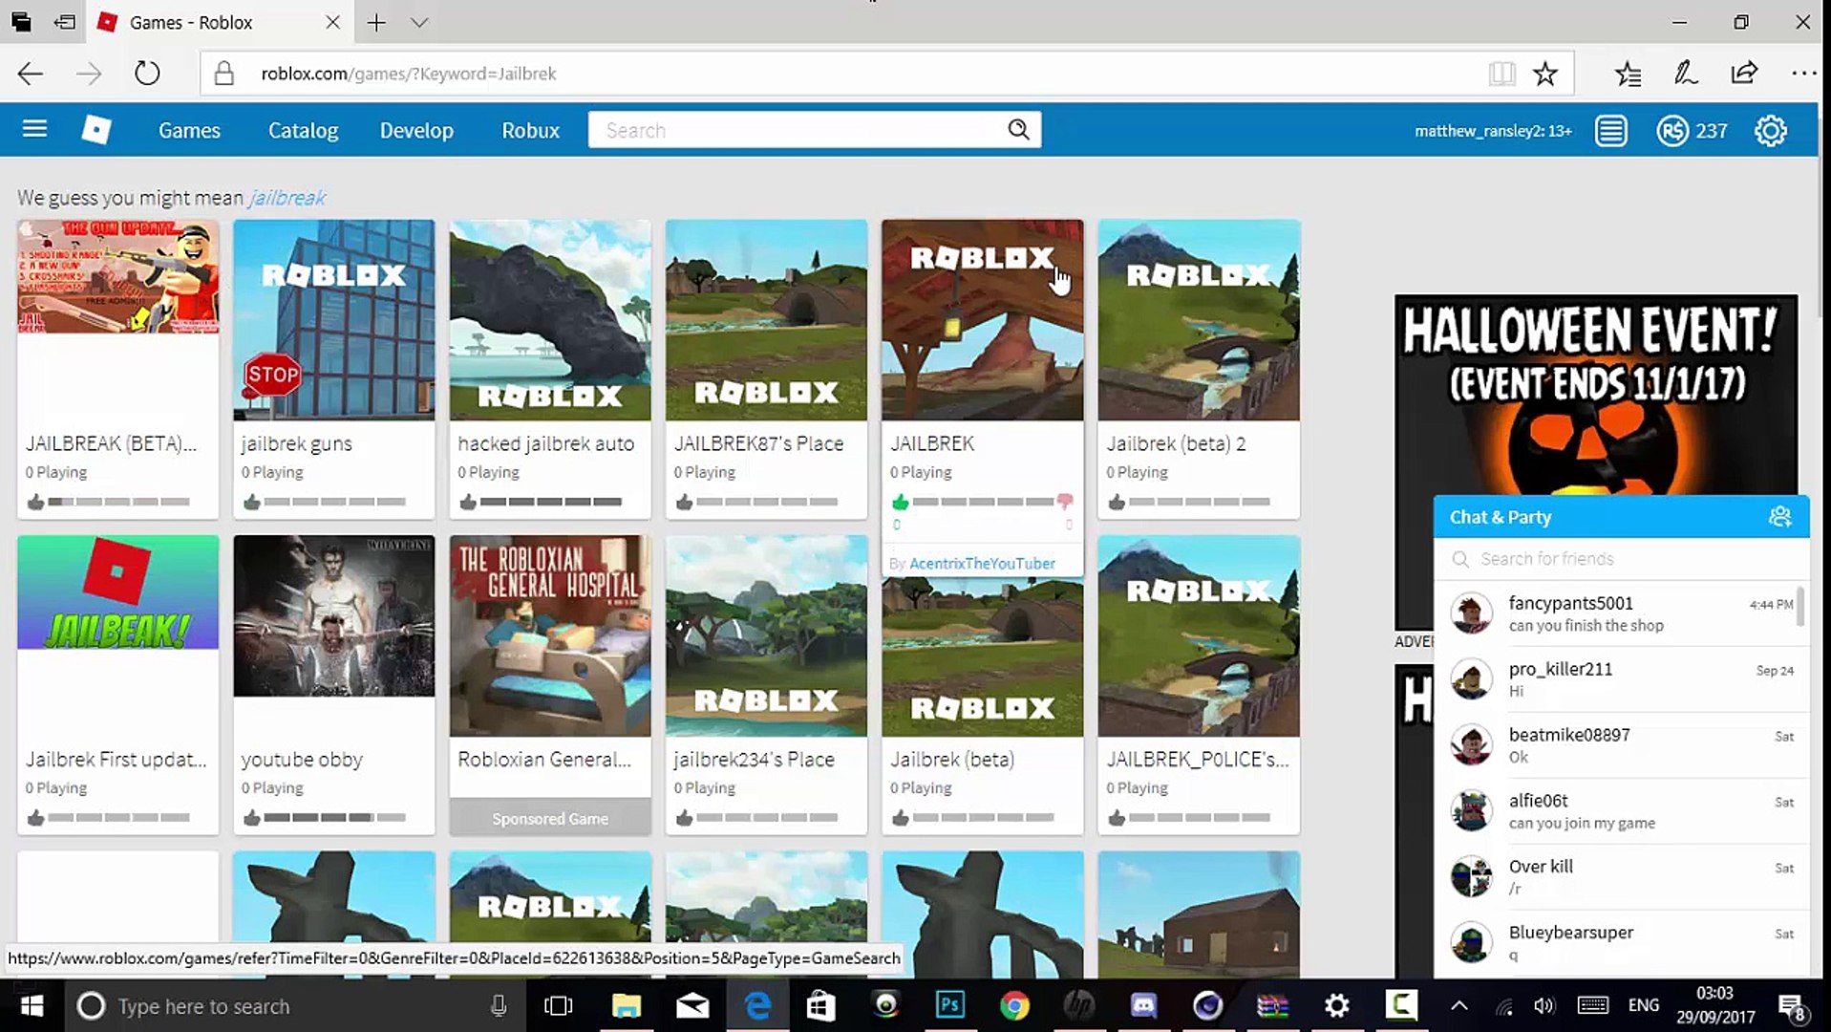Screen dimensions: 1831x1032
Task: Open the Windows action center notifications
Action: click(x=1789, y=1005)
